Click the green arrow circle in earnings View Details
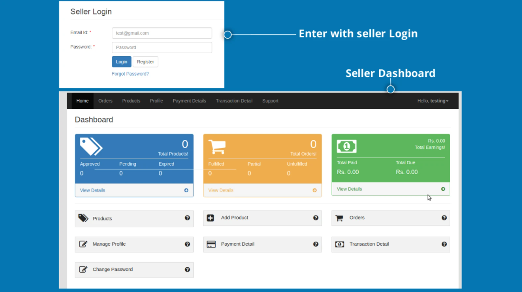The width and height of the screenshot is (522, 292). (443, 189)
